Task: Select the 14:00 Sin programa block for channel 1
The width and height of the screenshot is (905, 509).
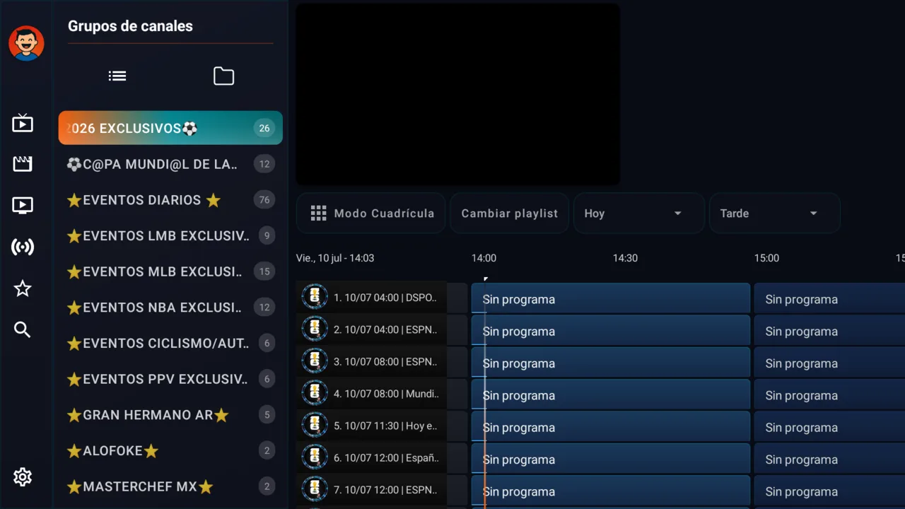Action: click(x=610, y=299)
